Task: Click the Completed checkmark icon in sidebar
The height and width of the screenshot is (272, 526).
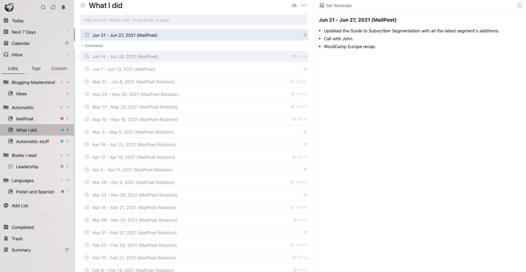Action: click(x=6, y=227)
